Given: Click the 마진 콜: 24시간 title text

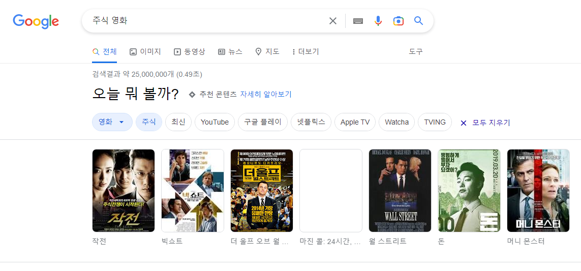Looking at the screenshot, I should (330, 242).
